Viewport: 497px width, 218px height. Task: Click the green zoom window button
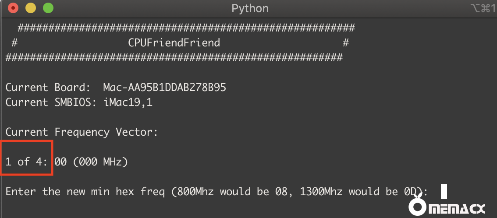[x=48, y=8]
